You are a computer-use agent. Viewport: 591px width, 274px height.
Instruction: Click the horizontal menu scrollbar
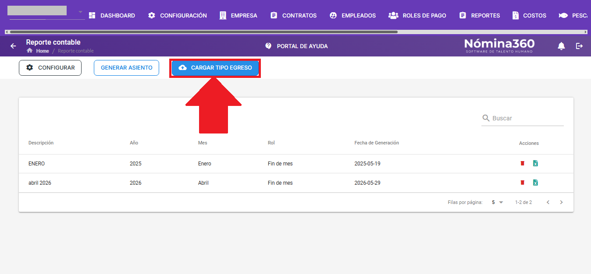(203, 32)
